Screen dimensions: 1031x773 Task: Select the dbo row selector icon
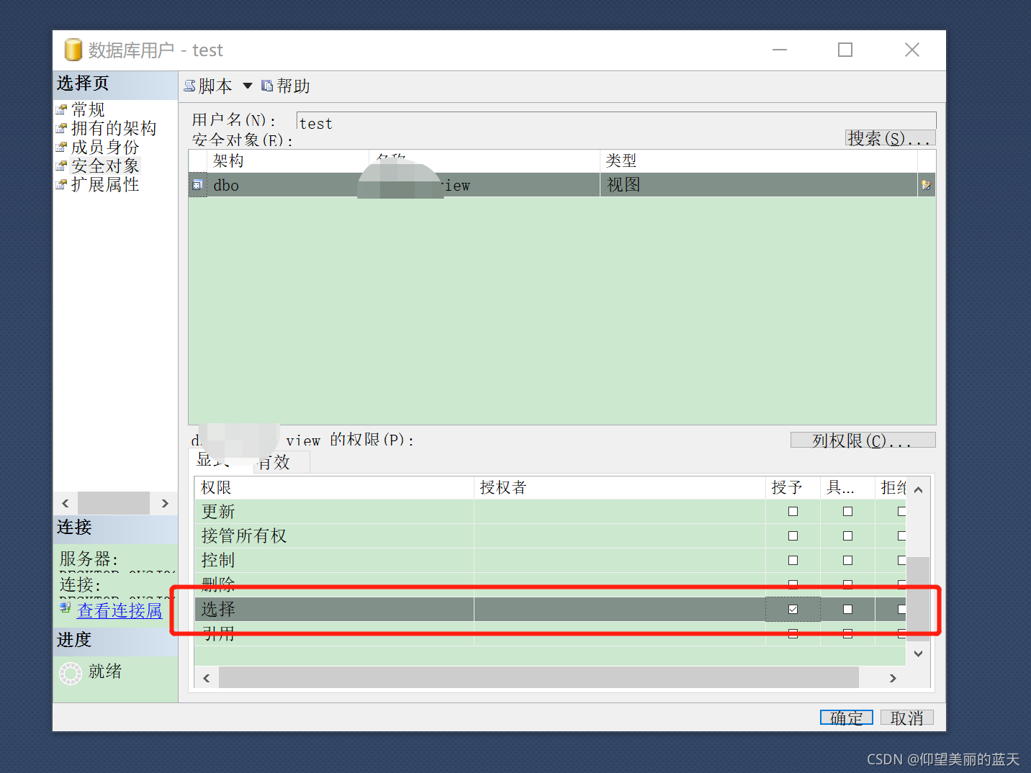coord(197,185)
